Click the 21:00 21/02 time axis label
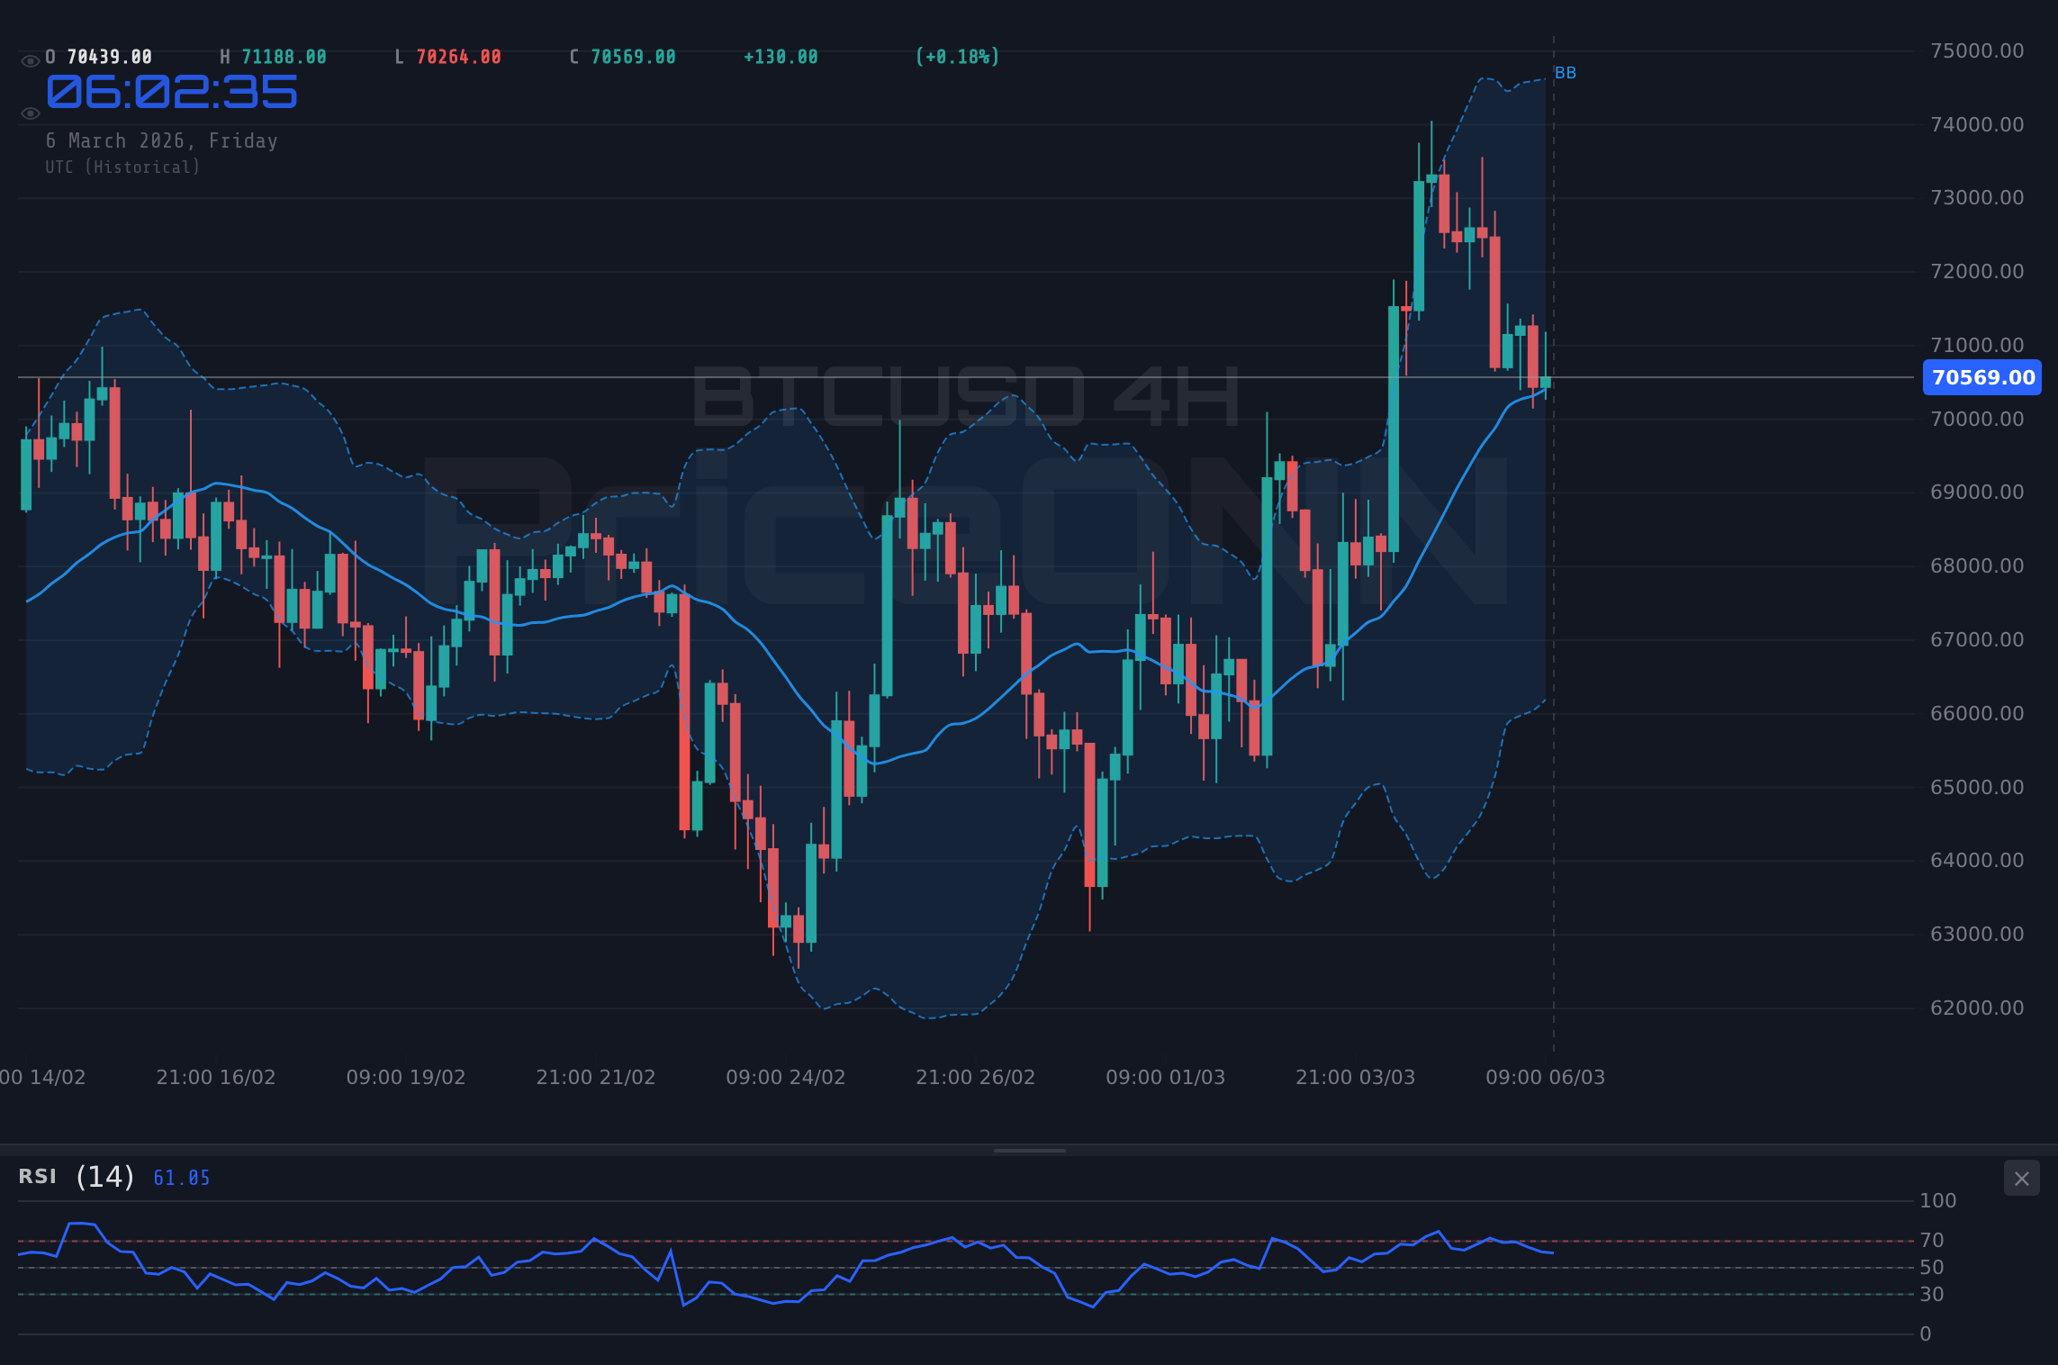2058x1365 pixels. tap(596, 1077)
